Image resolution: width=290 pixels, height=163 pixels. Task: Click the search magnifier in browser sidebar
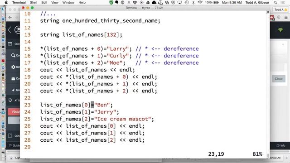coord(13,55)
